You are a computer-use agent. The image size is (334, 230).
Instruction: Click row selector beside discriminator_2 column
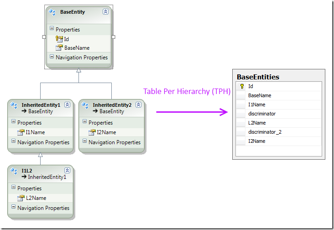(241, 132)
